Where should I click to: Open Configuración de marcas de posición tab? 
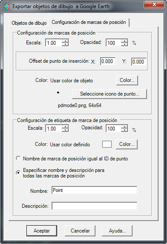pos(89,23)
